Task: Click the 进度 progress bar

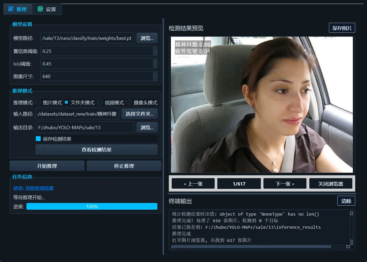Action: coord(92,206)
